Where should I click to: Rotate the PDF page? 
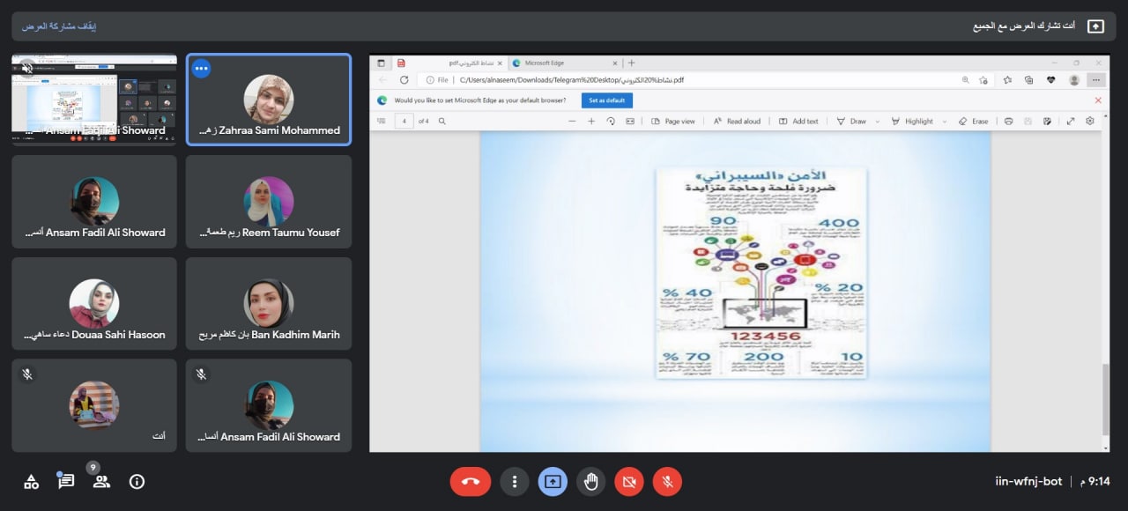[x=611, y=121]
